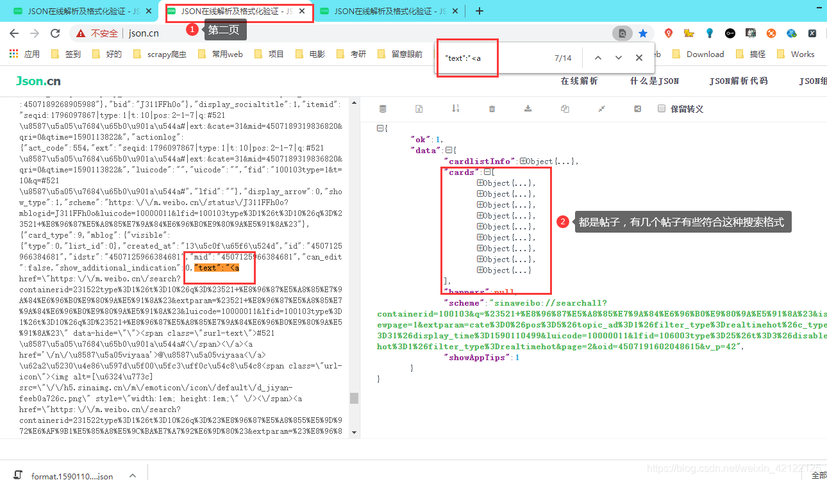Open the 什么是JSON menu item
The image size is (827, 480).
(654, 81)
